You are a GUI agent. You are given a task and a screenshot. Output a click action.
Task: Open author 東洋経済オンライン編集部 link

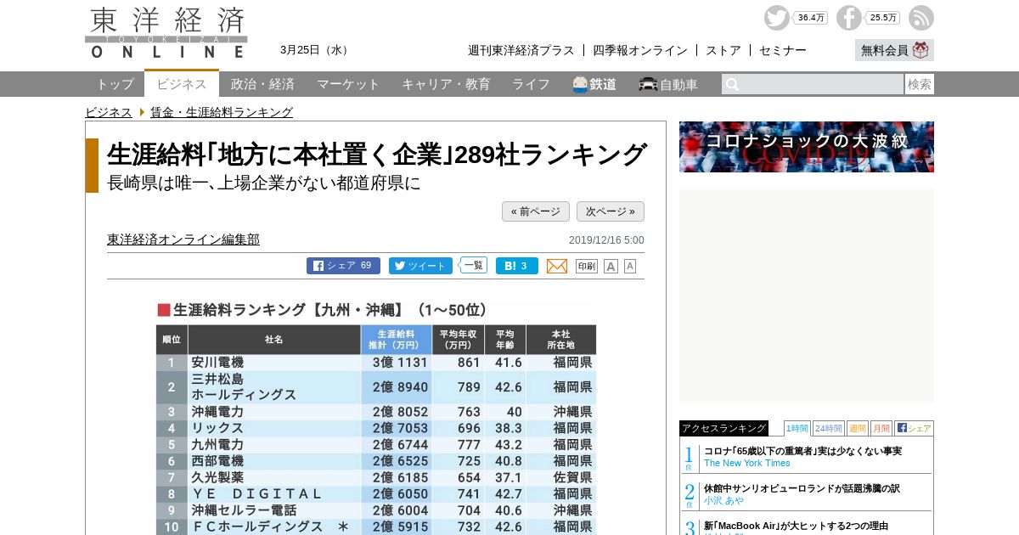pyautogui.click(x=183, y=239)
